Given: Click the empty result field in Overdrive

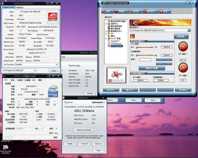Looking at the screenshot, I should (x=145, y=60).
